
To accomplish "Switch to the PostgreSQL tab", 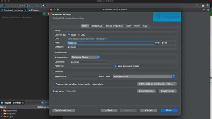I will coord(96,26).
